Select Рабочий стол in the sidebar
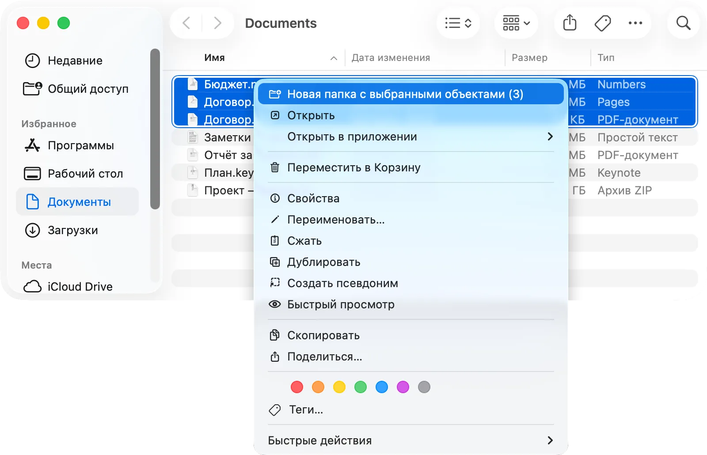This screenshot has width=707, height=455. click(x=78, y=174)
